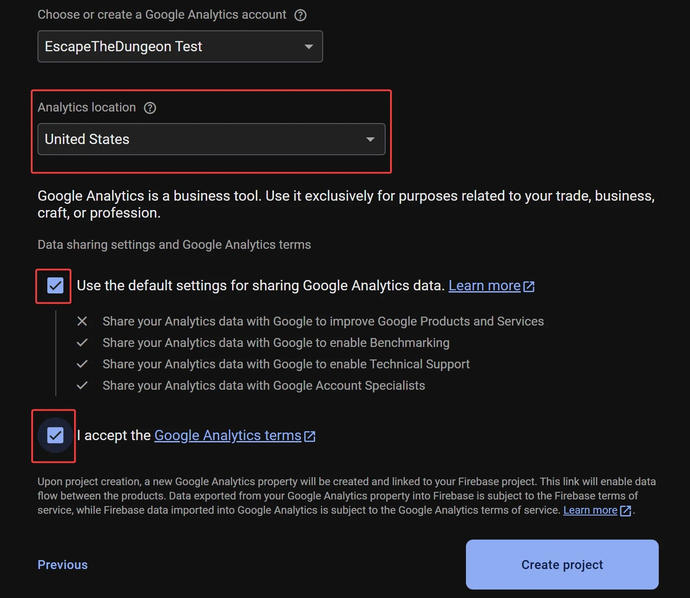Click text 'Data sharing settings and Google Analytics terms'
This screenshot has height=598, width=690.
(174, 244)
